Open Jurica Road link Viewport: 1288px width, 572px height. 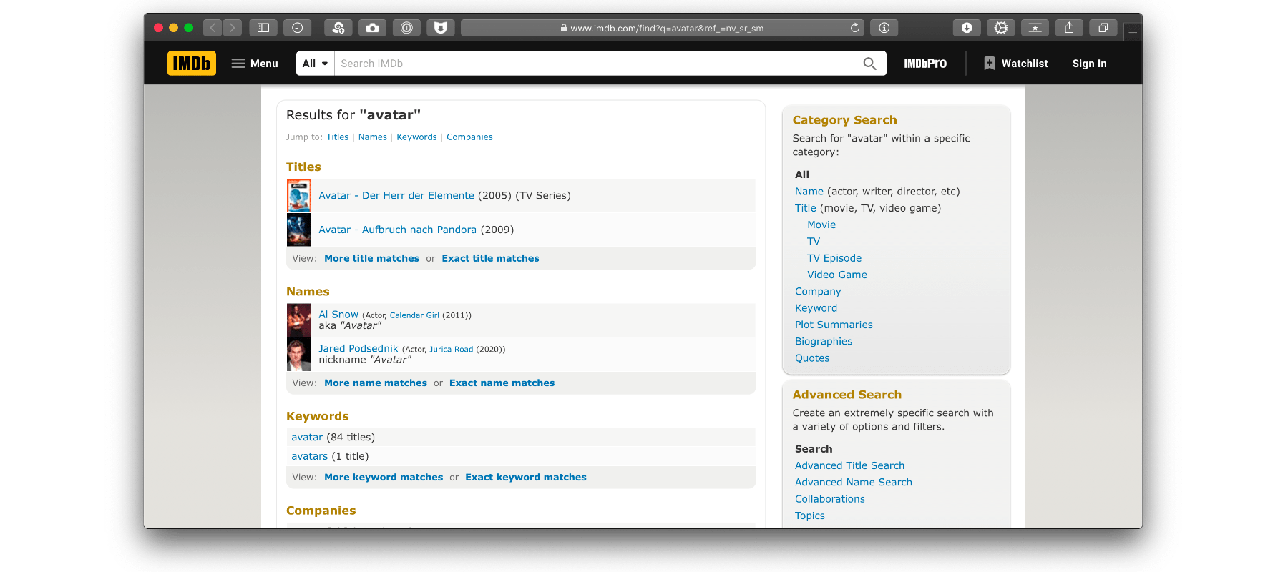[452, 350]
